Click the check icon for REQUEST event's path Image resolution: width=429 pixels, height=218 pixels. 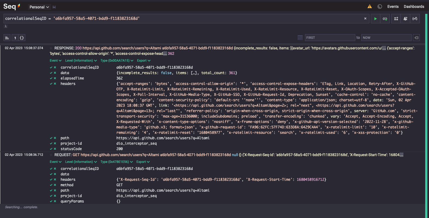pos(51,190)
